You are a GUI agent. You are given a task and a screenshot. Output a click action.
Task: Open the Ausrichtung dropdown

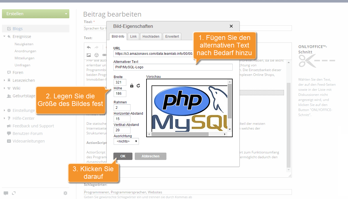click(x=126, y=141)
